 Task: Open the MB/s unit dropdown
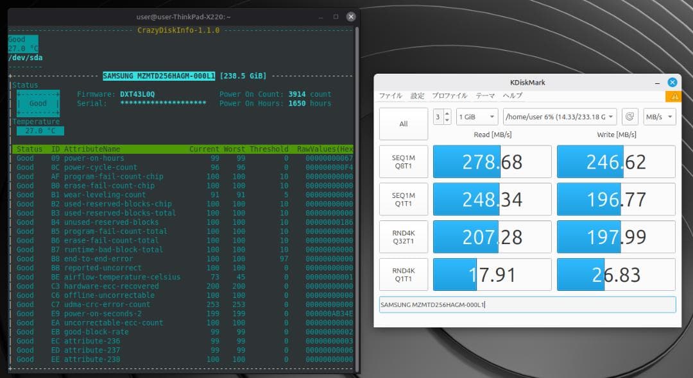pos(660,117)
